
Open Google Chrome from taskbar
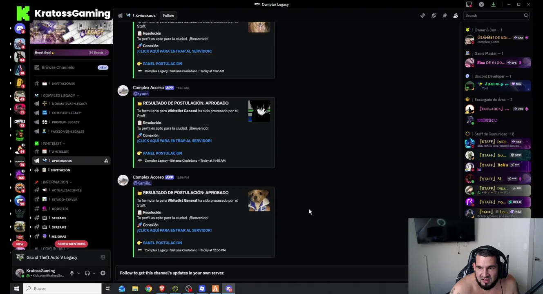point(149,289)
